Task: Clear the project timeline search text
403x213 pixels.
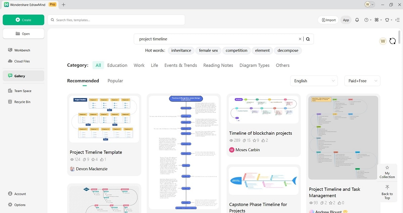Action: pyautogui.click(x=300, y=39)
